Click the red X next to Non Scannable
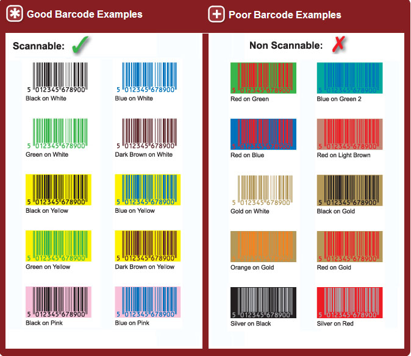The height and width of the screenshot is (356, 411). [338, 44]
